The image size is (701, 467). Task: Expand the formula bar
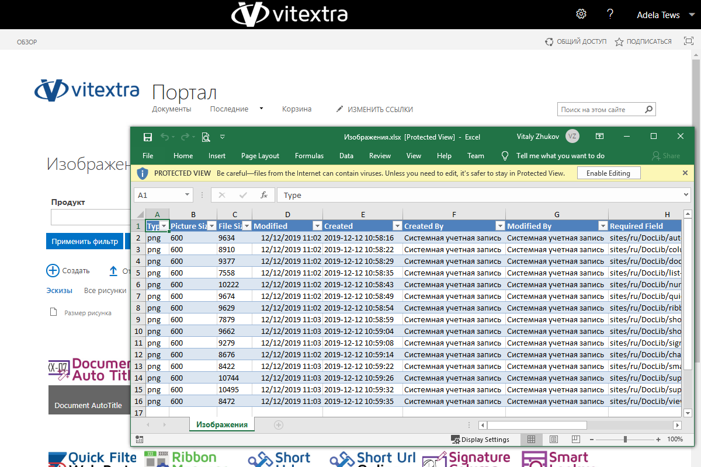pos(686,195)
